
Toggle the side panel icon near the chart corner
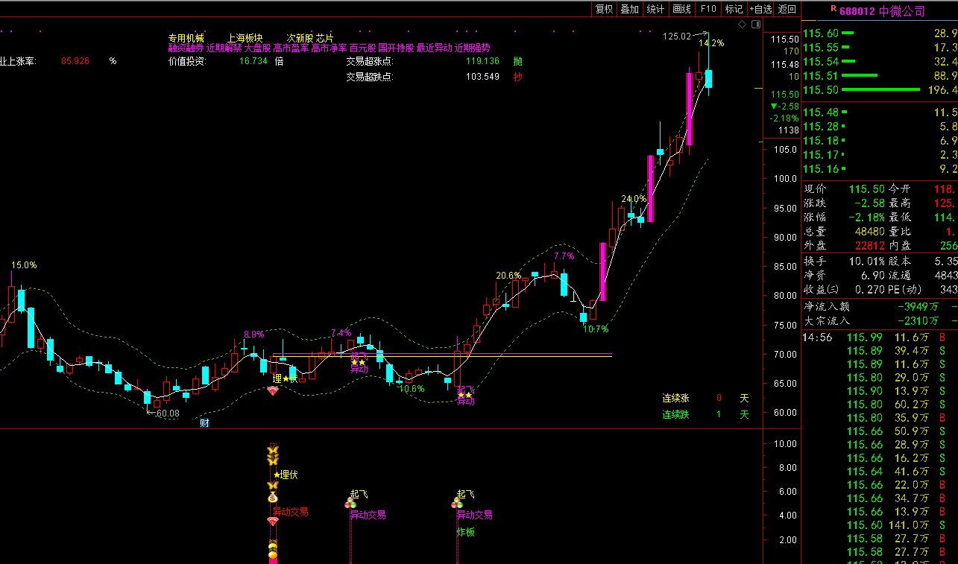tap(756, 25)
